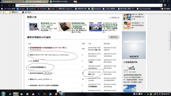This screenshot has height=96, width=171.
Task: Open the GALAXY Tab7.7 pinned topic
Action: tap(48, 48)
